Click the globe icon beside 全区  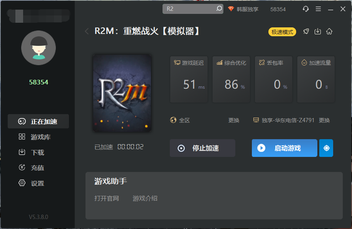[173, 120]
